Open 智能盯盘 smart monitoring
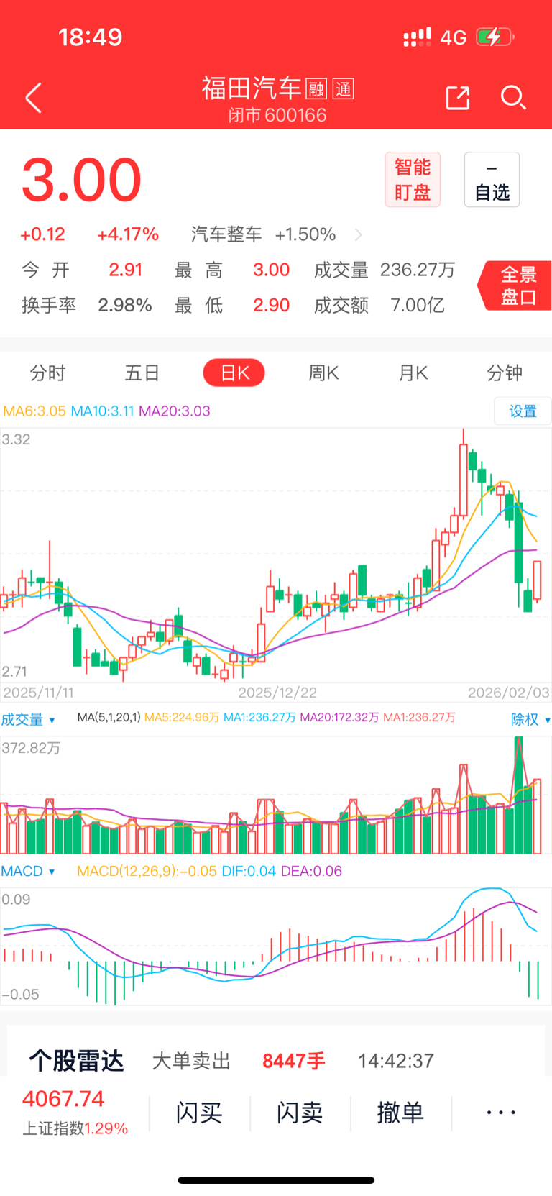This screenshot has height=1196, width=552. click(x=413, y=180)
